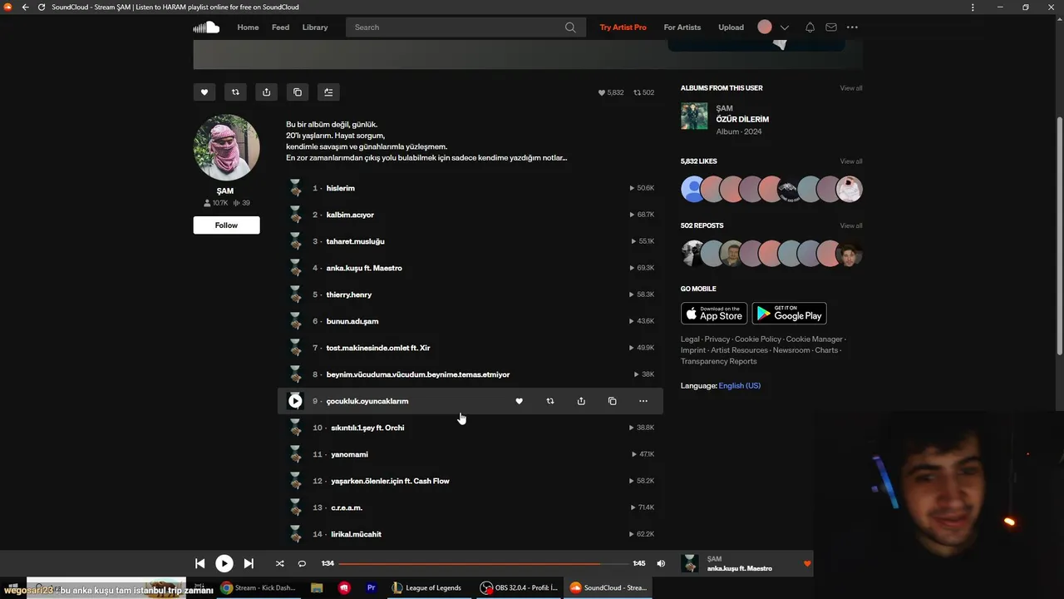Go back with browser back arrow
The width and height of the screenshot is (1064, 599).
point(25,7)
